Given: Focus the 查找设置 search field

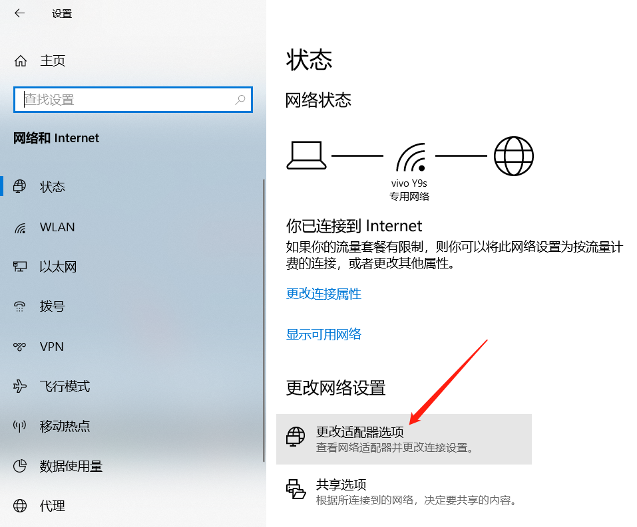Looking at the screenshot, I should pos(133,100).
